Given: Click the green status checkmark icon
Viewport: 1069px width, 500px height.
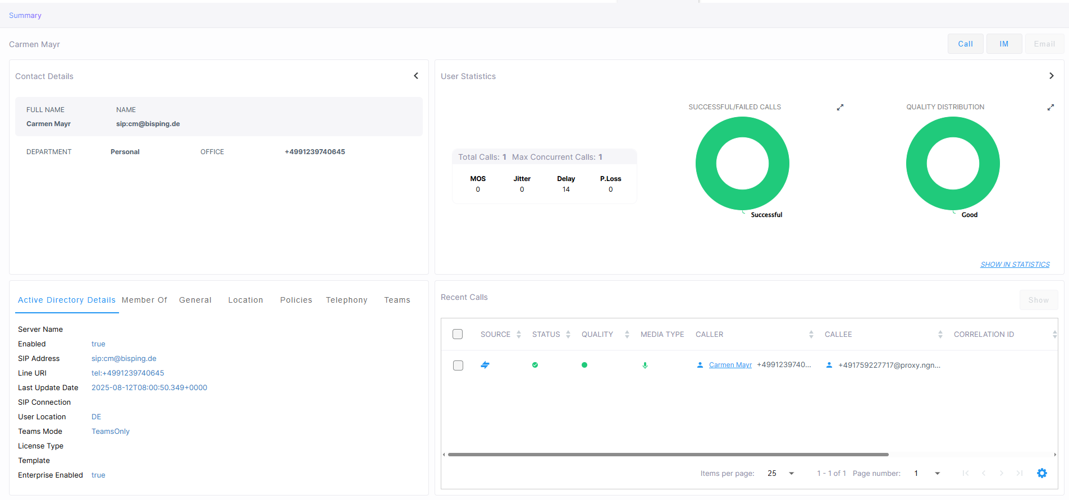Looking at the screenshot, I should [535, 365].
